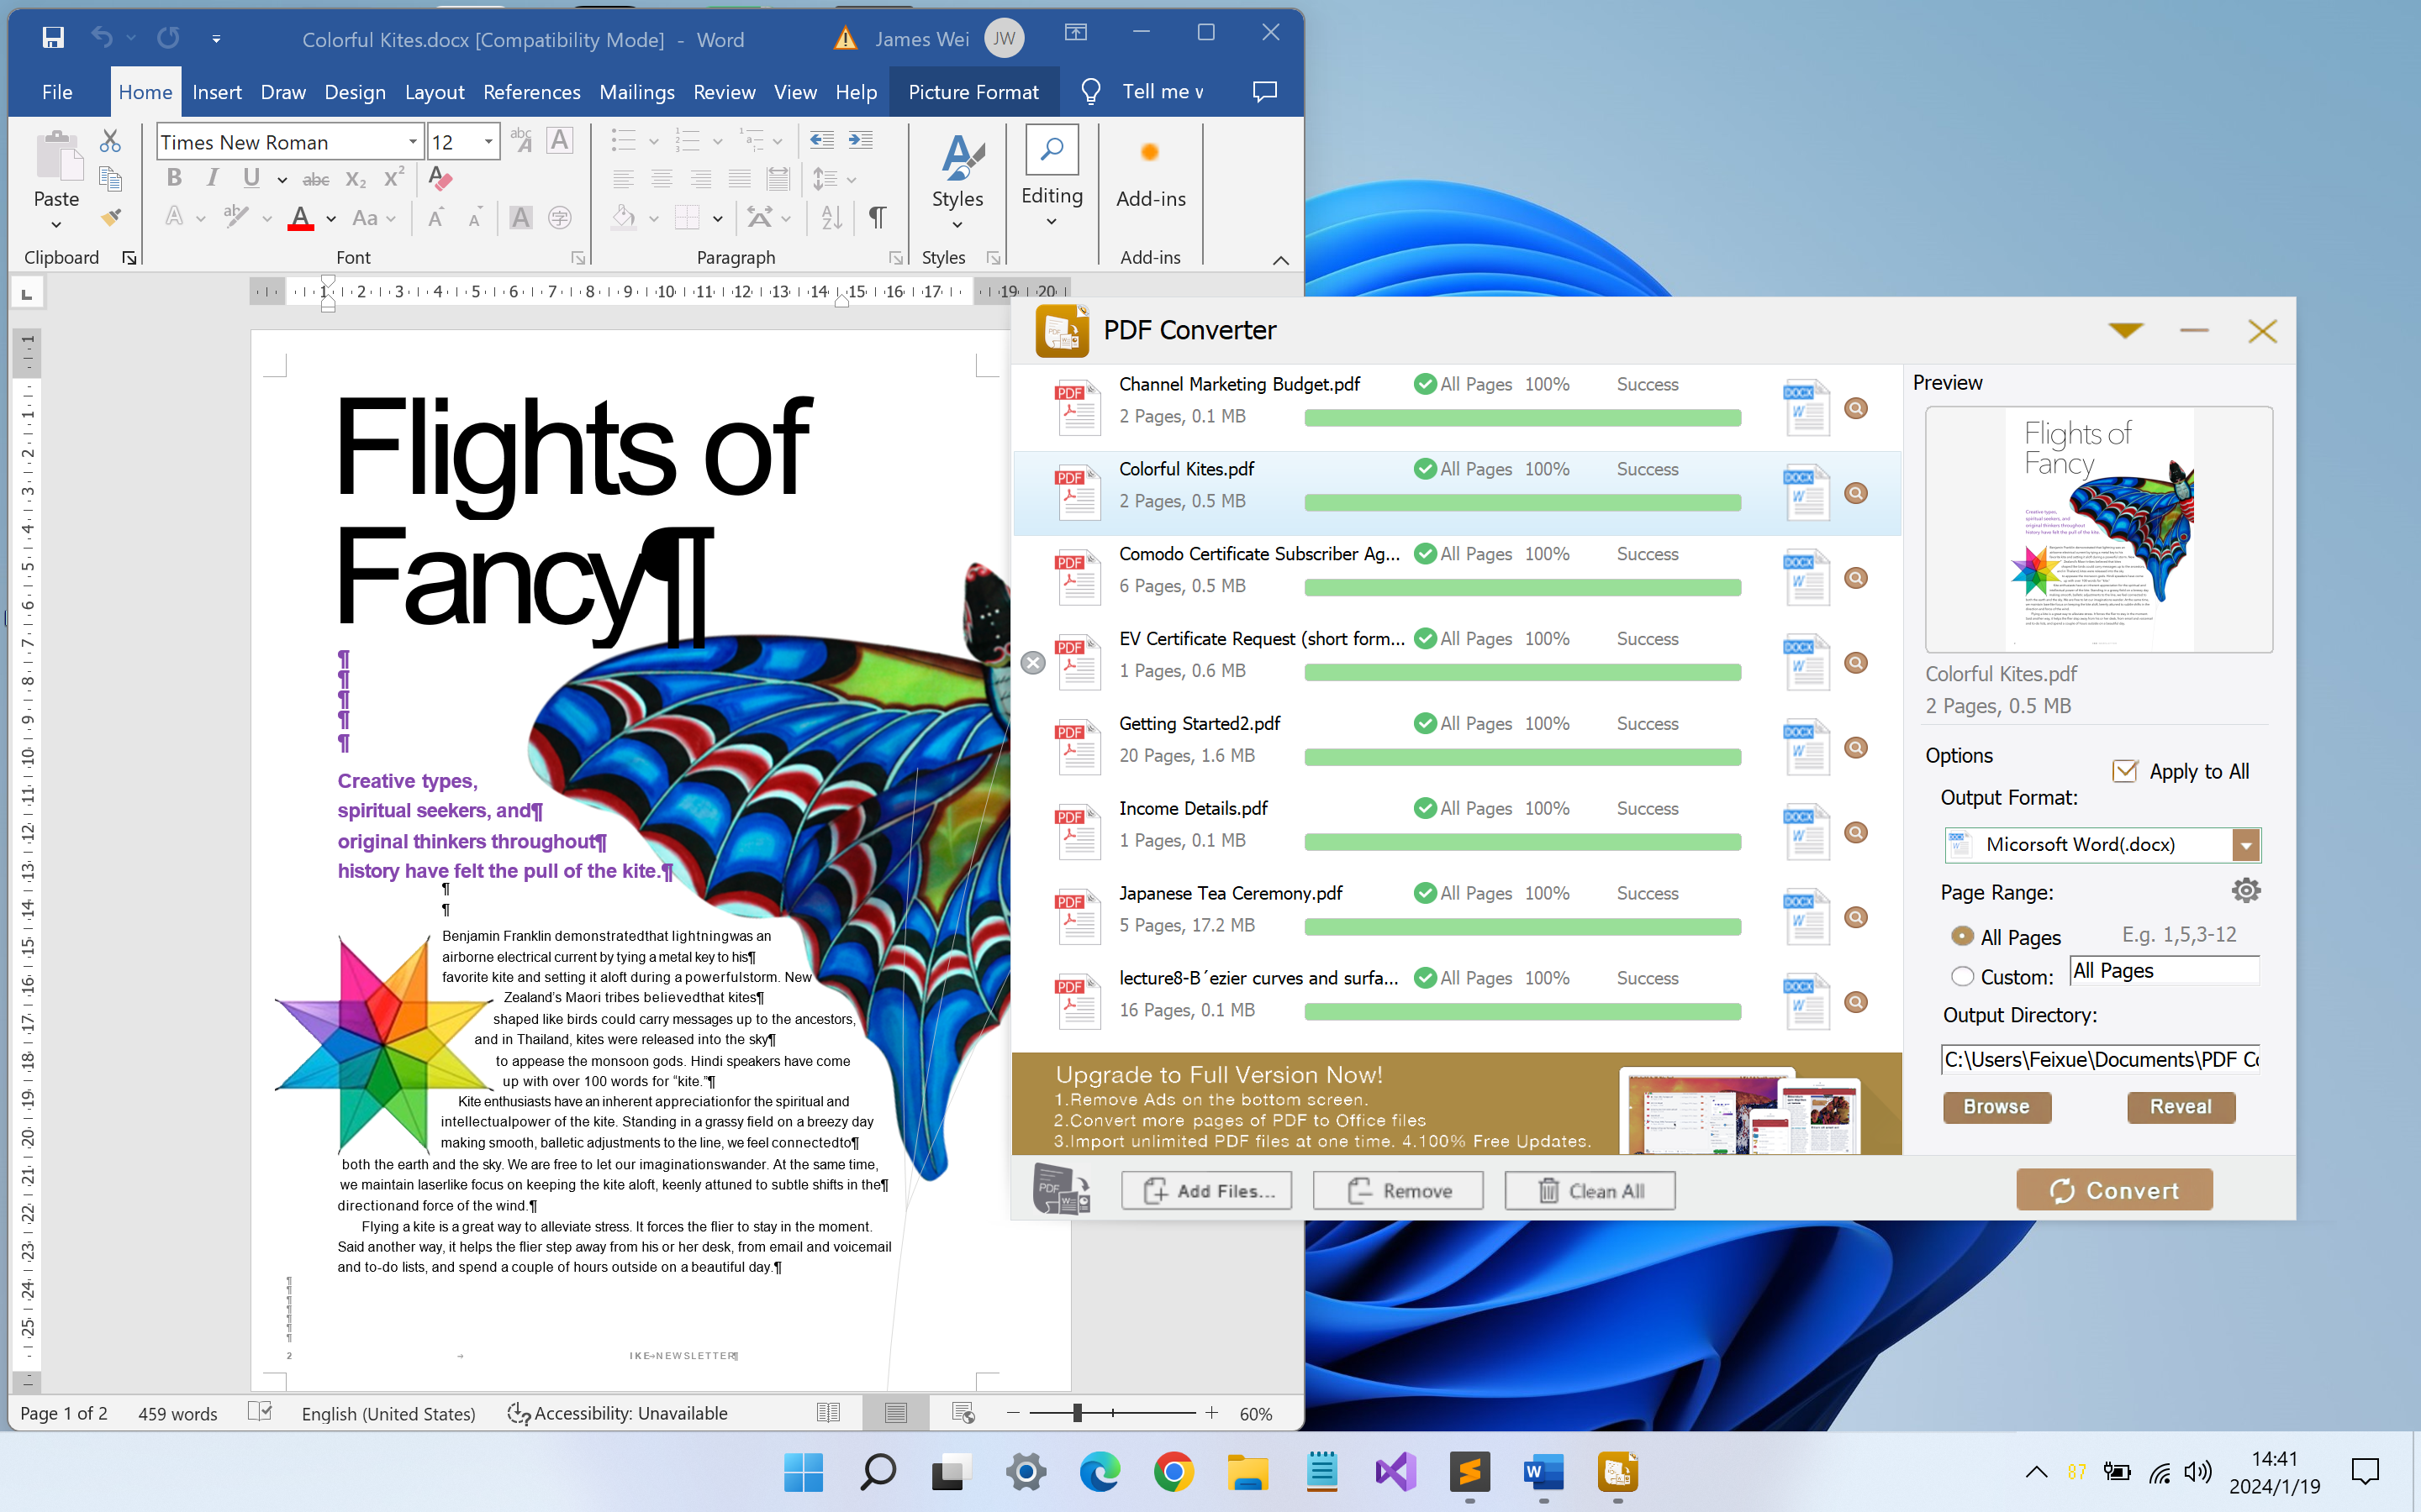Toggle Show/Hide paragraph marks
Viewport: 2421px width, 1512px height.
(x=878, y=217)
